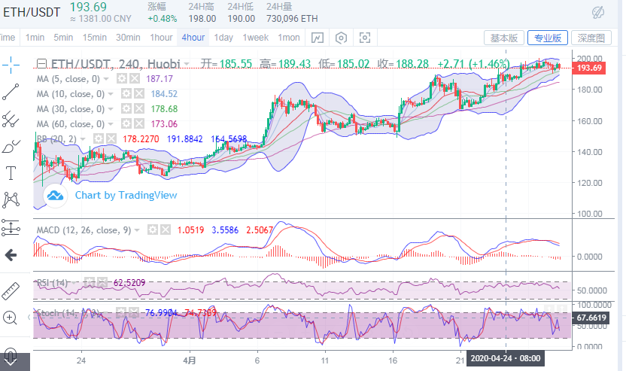This screenshot has width=626, height=371.
Task: Remove the MA (5, close, 0) indicator
Action: click(x=135, y=79)
